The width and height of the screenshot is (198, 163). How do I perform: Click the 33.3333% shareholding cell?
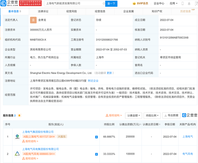click(109, 154)
